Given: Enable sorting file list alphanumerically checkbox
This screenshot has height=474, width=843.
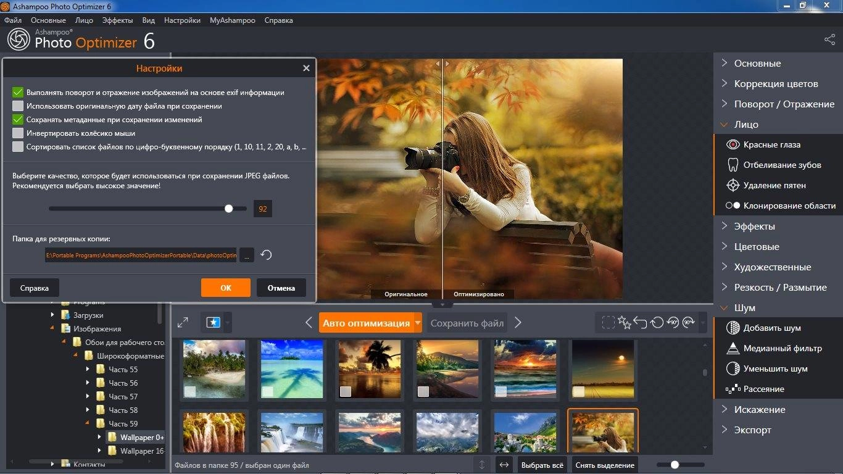Looking at the screenshot, I should (17, 147).
